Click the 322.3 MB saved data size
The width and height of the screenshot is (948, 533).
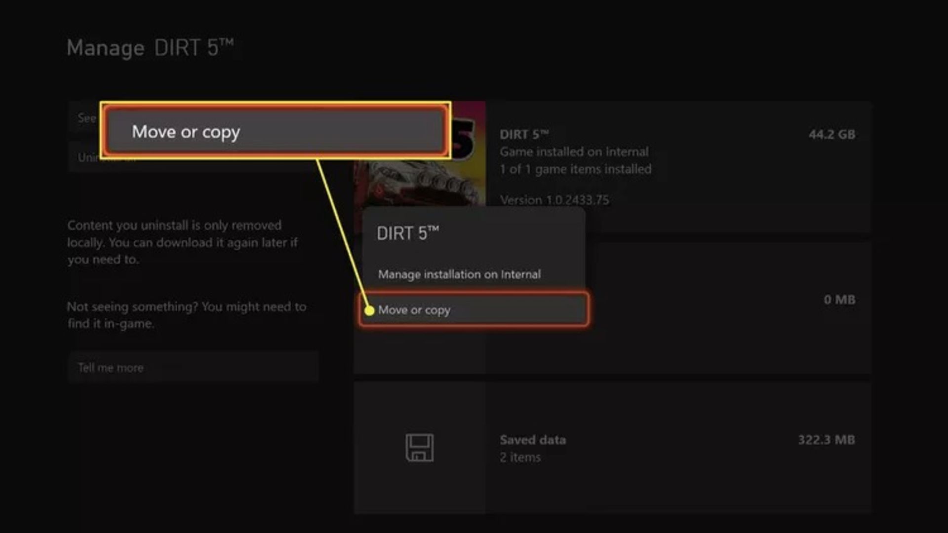[x=826, y=440]
